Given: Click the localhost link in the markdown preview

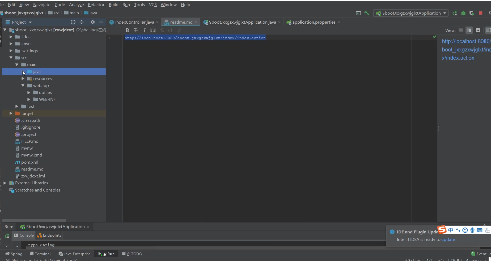Looking at the screenshot, I should click(466, 50).
